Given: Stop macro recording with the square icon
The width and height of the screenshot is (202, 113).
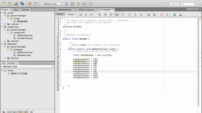Looking at the screenshot, I should click(x=167, y=15).
